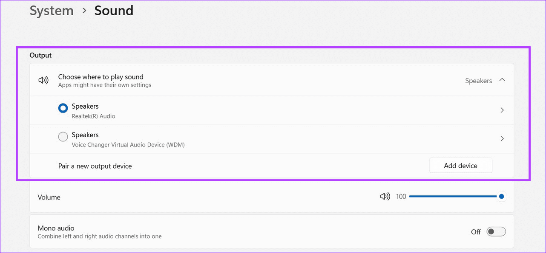Click the Add device button
The width and height of the screenshot is (546, 253).
460,166
